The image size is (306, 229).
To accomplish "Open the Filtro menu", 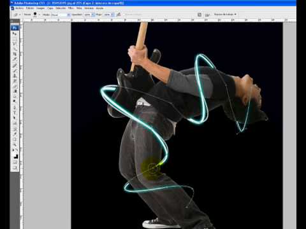I will tap(71, 8).
